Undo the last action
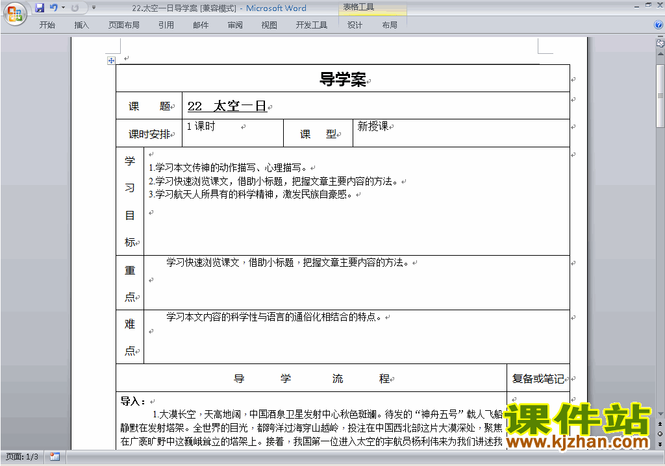The width and height of the screenshot is (665, 466). 53,8
